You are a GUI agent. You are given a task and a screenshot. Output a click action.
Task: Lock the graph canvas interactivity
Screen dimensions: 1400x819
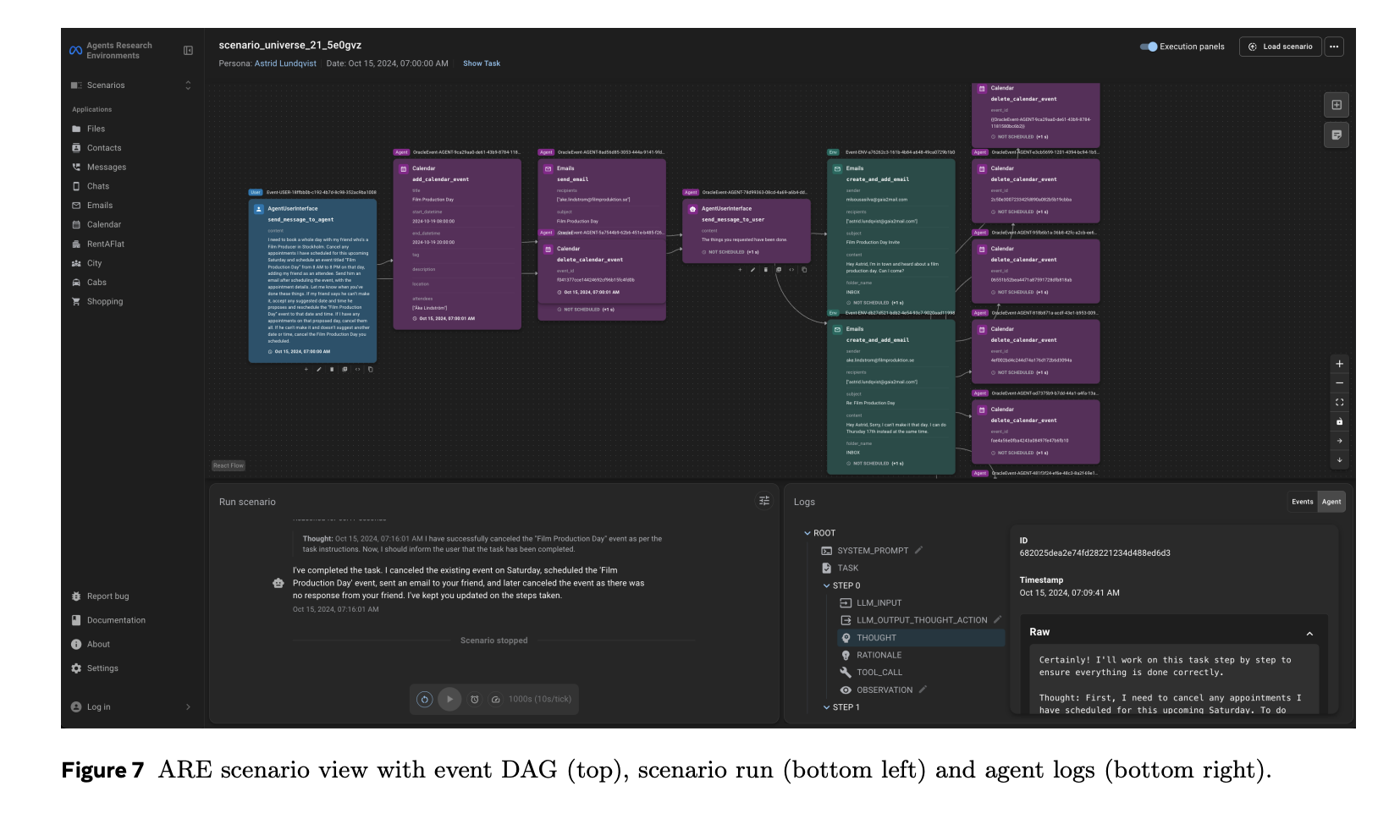click(x=1340, y=421)
